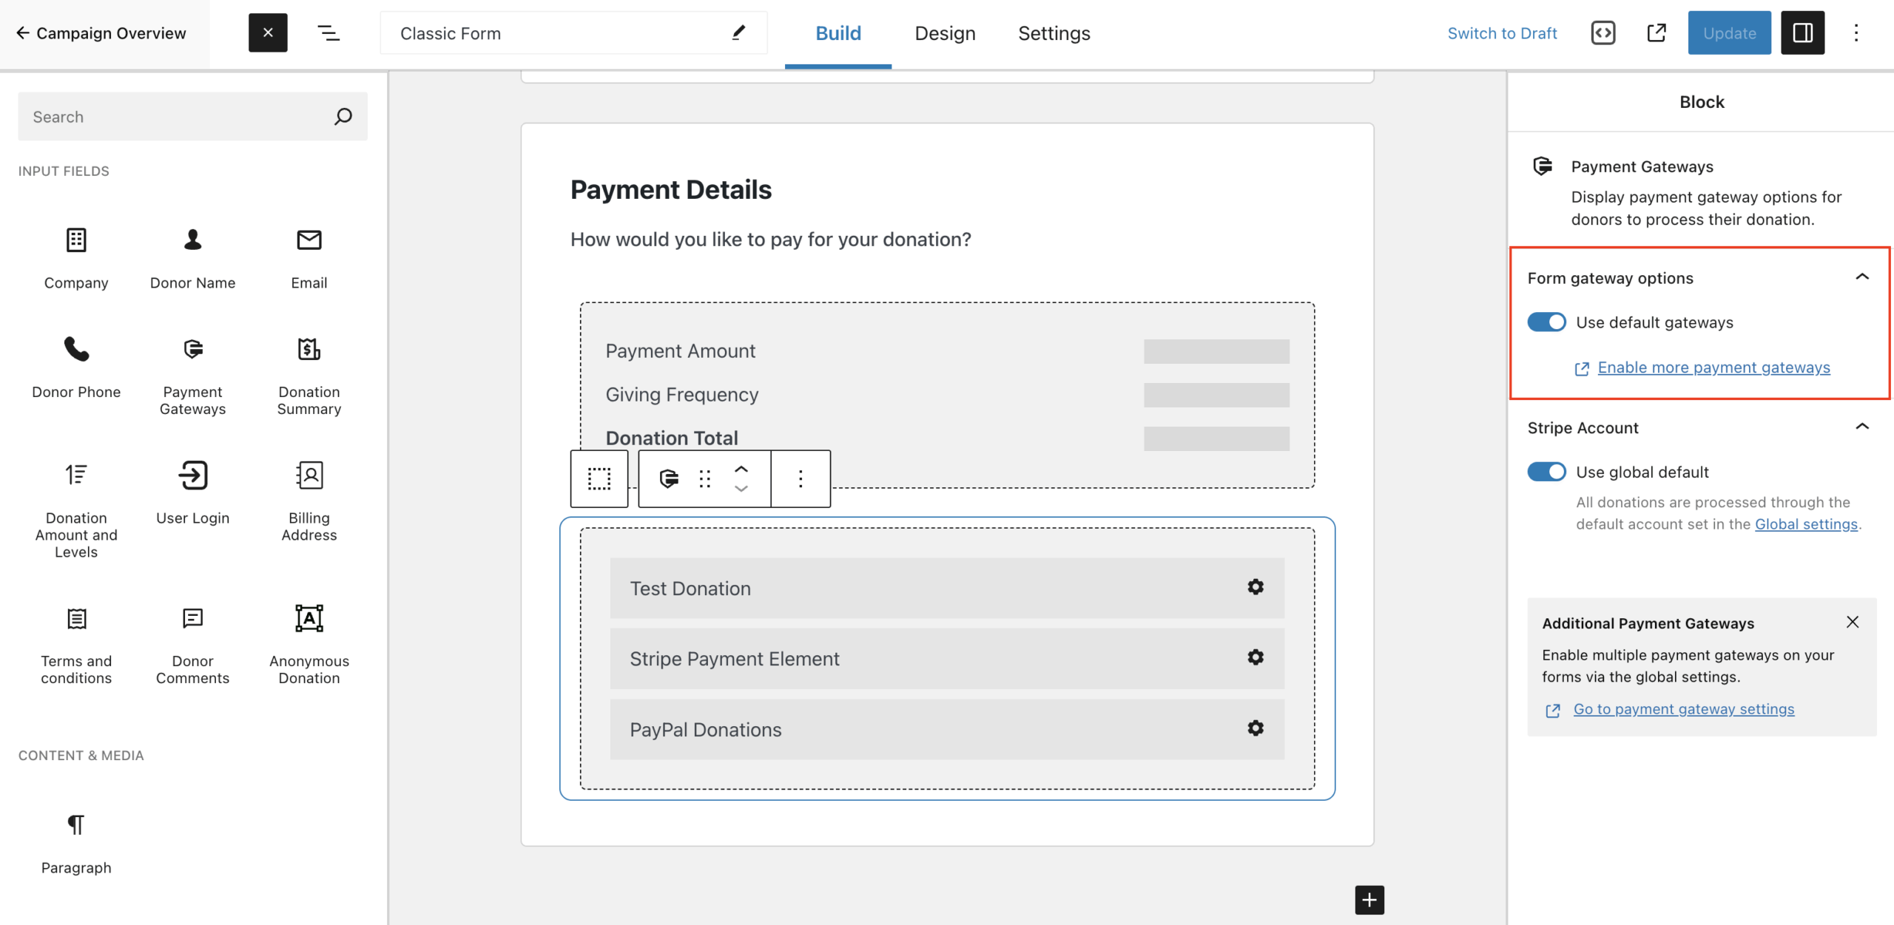
Task: Click the plus add block button
Action: pyautogui.click(x=1369, y=900)
